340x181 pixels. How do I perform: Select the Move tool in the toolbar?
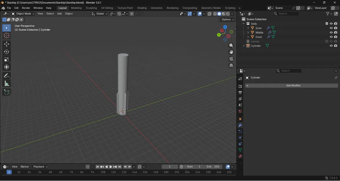(6, 44)
